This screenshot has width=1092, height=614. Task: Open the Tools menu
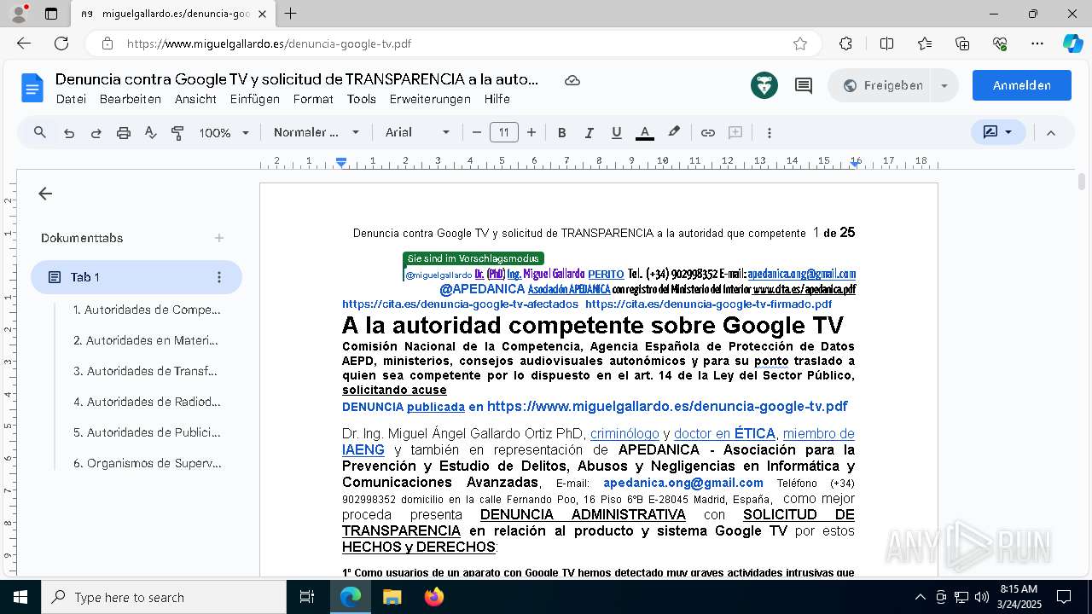[x=362, y=99]
